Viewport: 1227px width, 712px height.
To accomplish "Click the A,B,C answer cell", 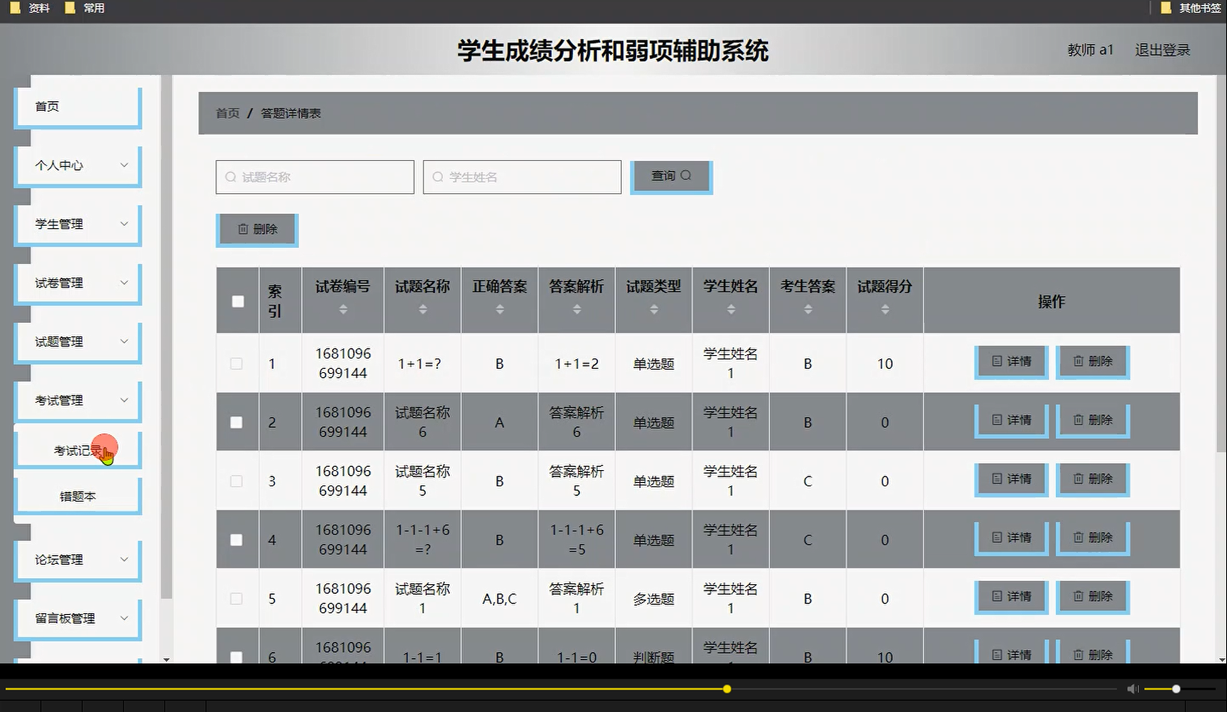I will (499, 599).
